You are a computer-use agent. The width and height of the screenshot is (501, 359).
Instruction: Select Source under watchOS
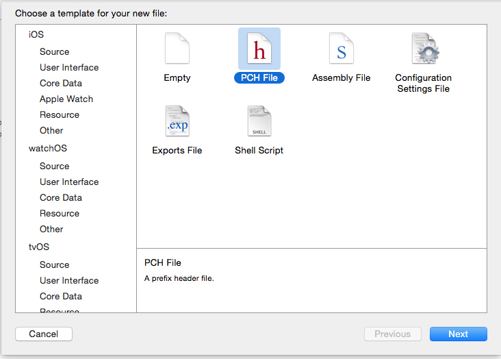click(x=54, y=166)
